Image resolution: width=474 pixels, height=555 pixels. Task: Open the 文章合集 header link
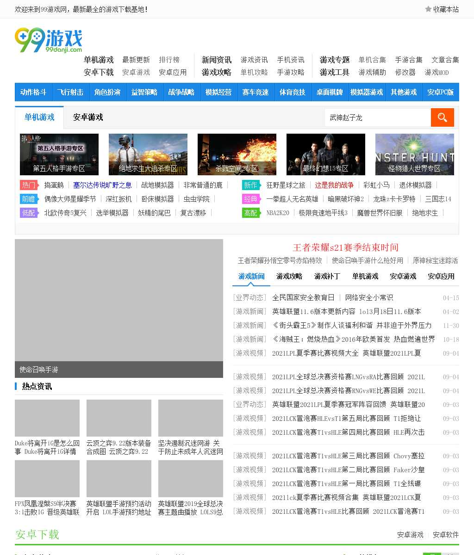tap(445, 60)
